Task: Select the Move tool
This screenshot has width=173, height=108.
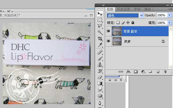Action: pos(100,14)
